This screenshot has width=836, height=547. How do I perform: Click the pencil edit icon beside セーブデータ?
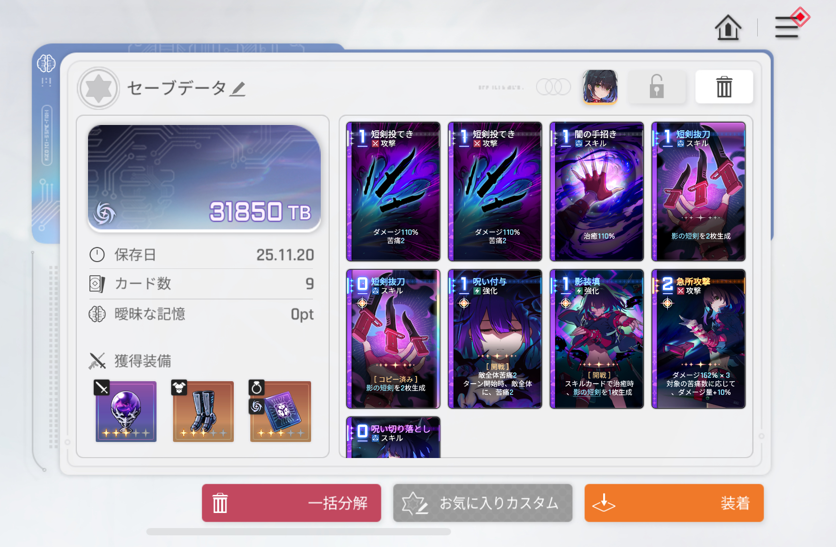pyautogui.click(x=238, y=89)
